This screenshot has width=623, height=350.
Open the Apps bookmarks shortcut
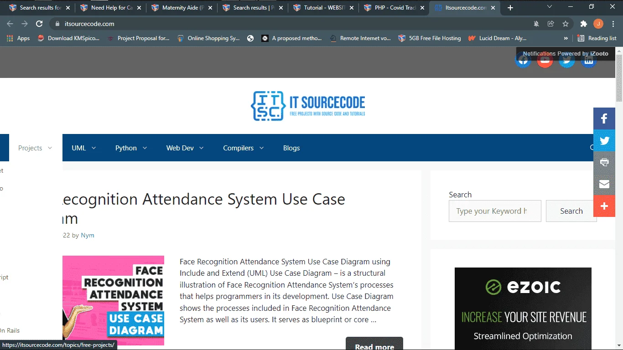pyautogui.click(x=18, y=38)
